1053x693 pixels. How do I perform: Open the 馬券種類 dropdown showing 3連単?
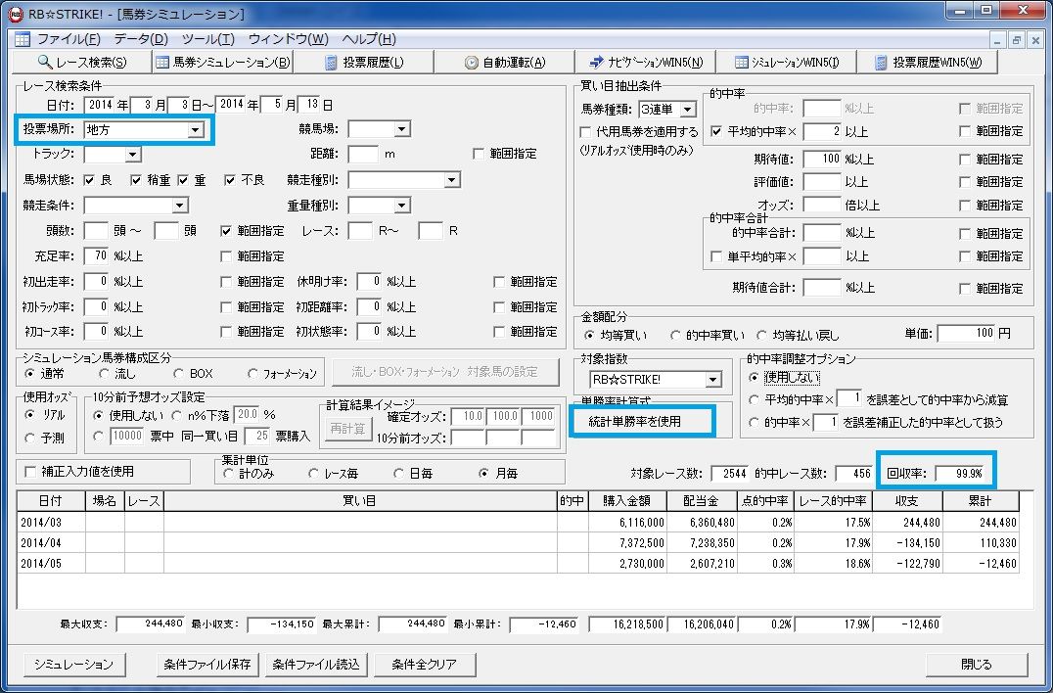(688, 109)
